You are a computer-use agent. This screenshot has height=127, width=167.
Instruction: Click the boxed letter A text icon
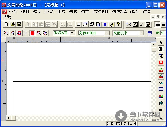[135, 25]
